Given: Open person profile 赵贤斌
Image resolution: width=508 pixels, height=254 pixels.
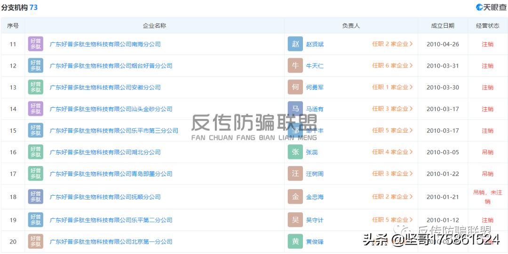Looking at the screenshot, I should click(x=315, y=44).
